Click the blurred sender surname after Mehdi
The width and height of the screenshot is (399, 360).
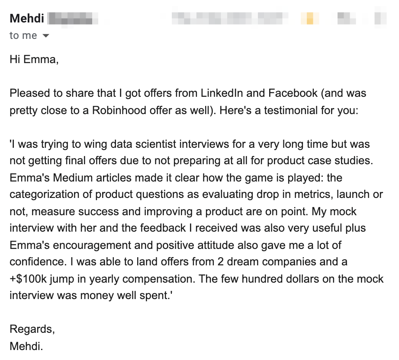73,19
